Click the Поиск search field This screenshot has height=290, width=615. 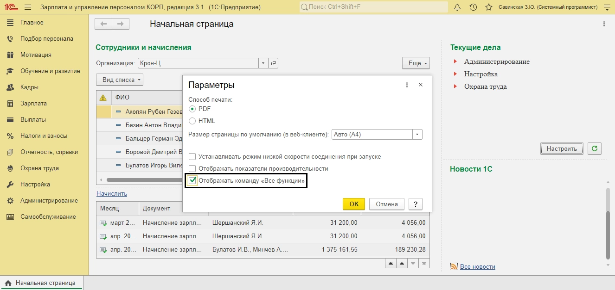click(x=374, y=7)
